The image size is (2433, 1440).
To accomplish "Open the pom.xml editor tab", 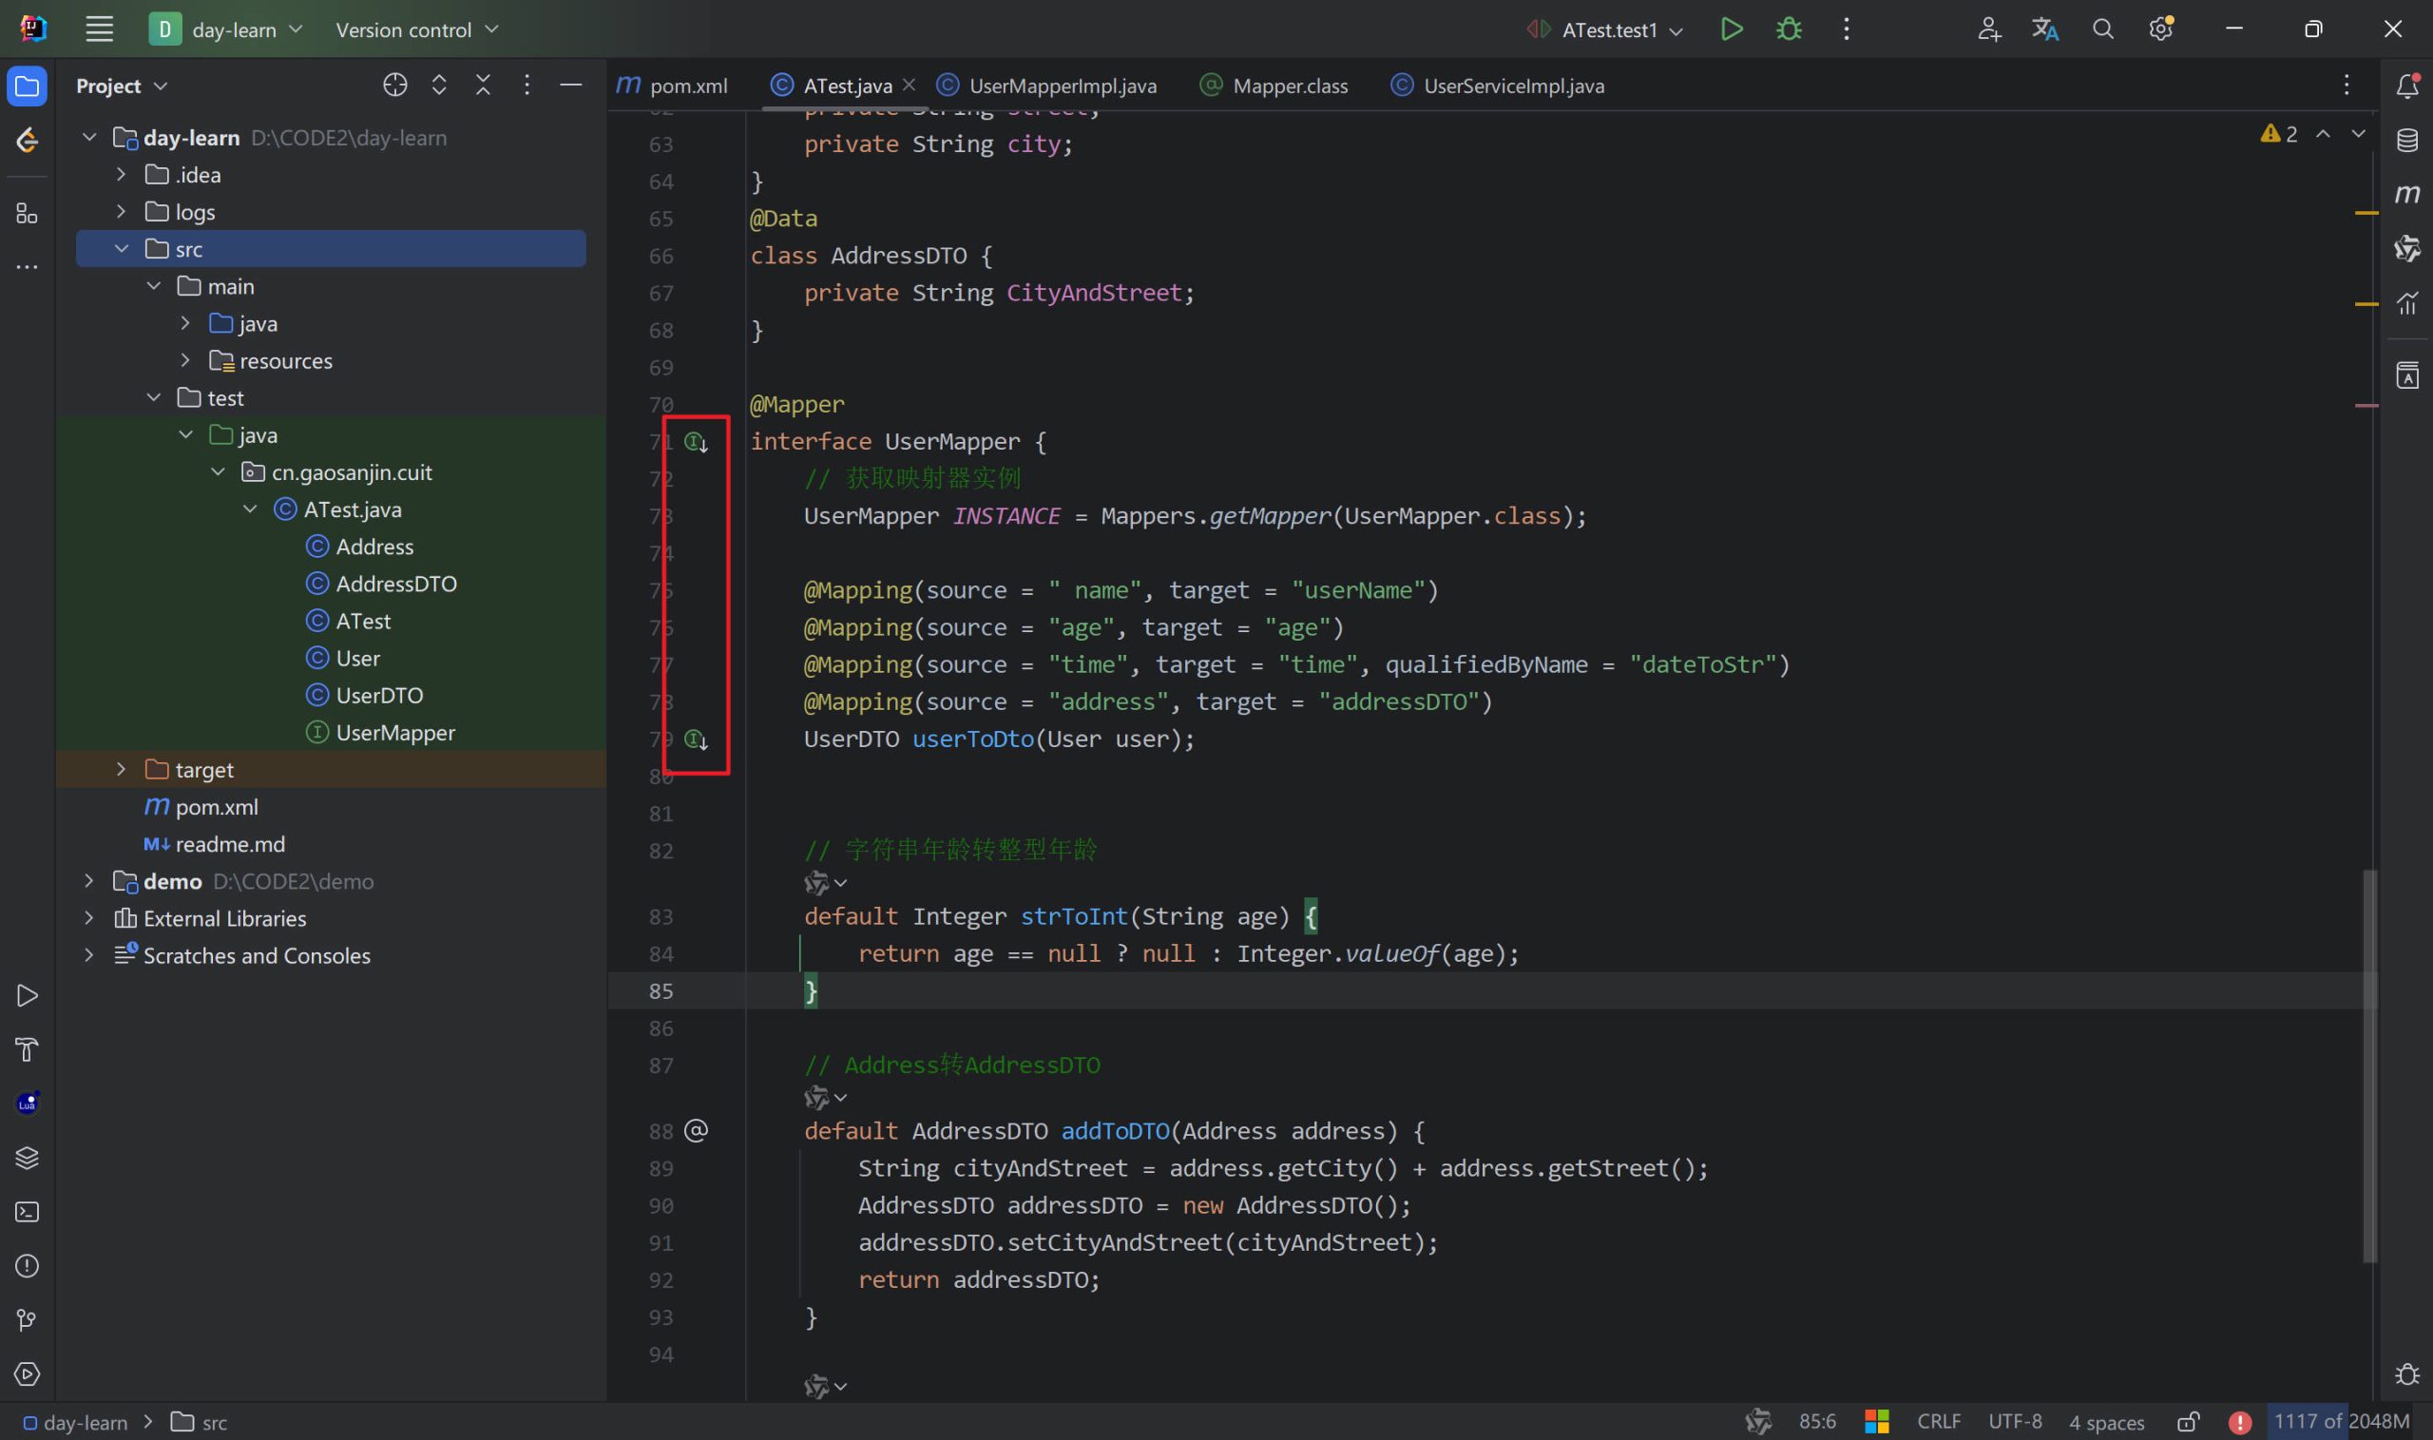I will coord(687,86).
